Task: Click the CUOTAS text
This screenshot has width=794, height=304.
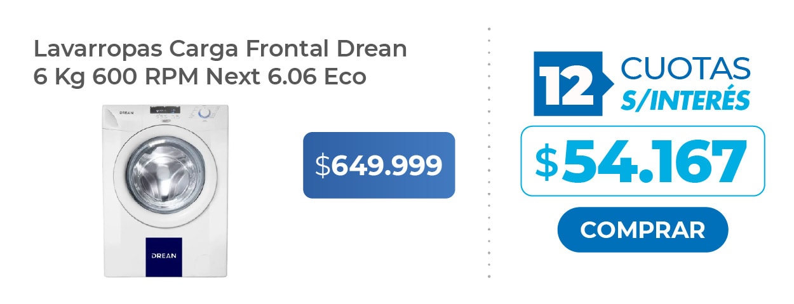Action: pyautogui.click(x=685, y=68)
